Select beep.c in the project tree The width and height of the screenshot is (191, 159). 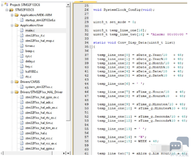(30, 51)
